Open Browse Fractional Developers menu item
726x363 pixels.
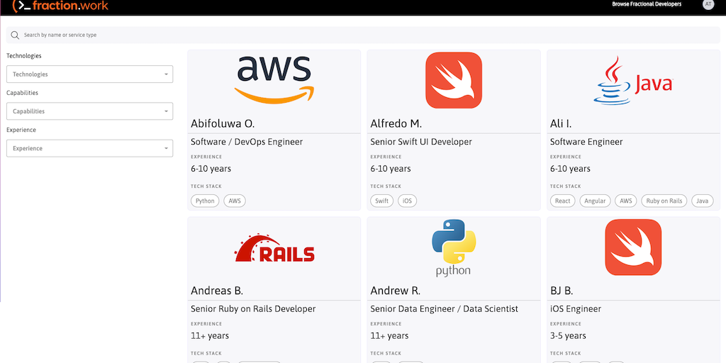(x=647, y=4)
